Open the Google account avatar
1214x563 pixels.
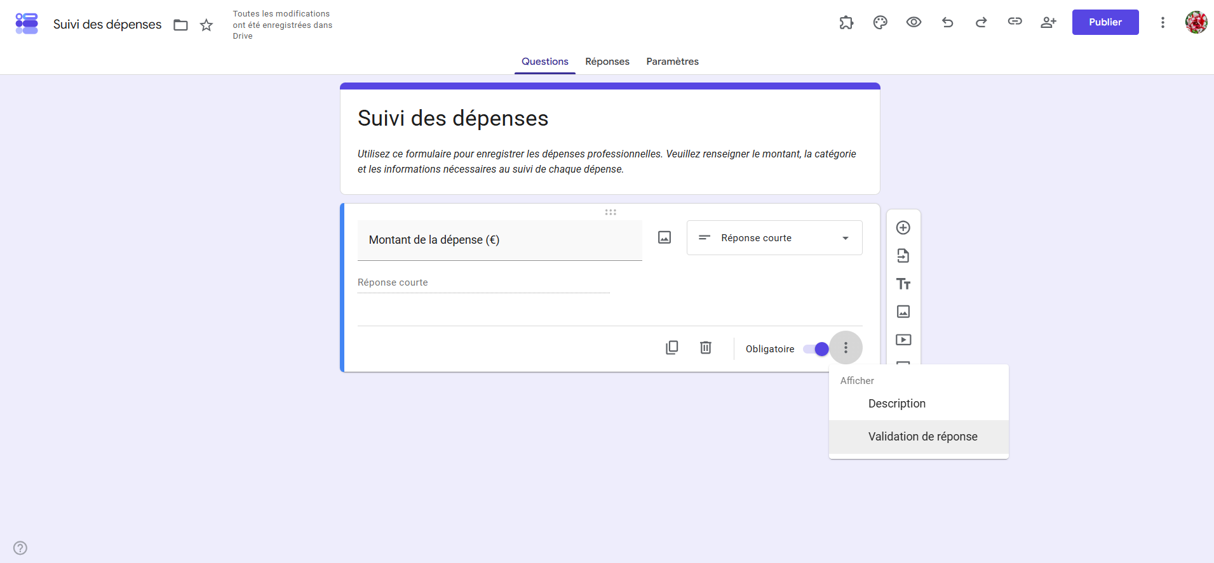coord(1196,22)
